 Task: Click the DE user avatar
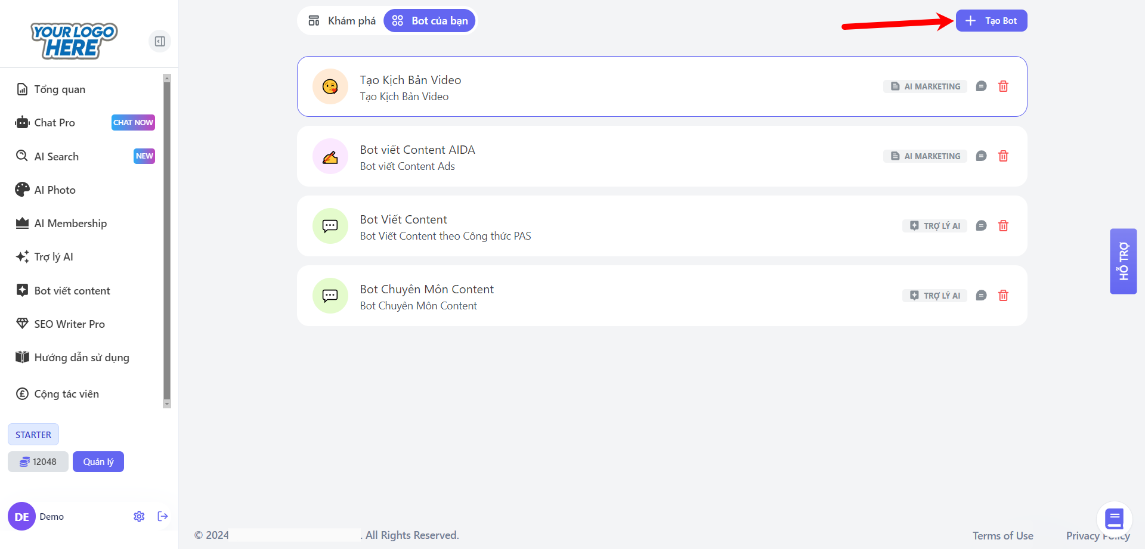click(x=21, y=516)
